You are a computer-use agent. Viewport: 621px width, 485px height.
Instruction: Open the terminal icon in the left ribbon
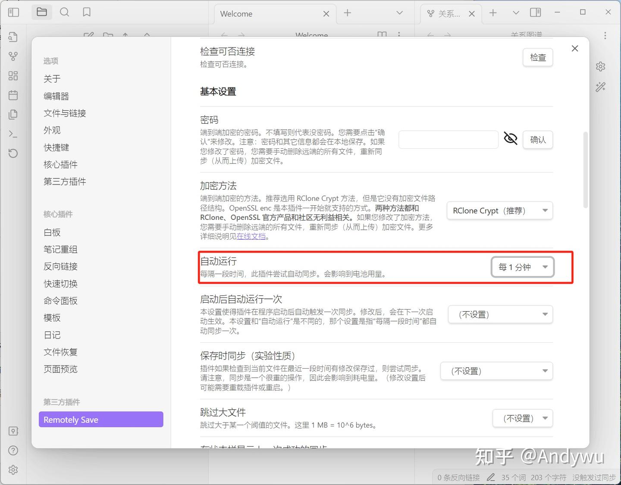(x=13, y=134)
